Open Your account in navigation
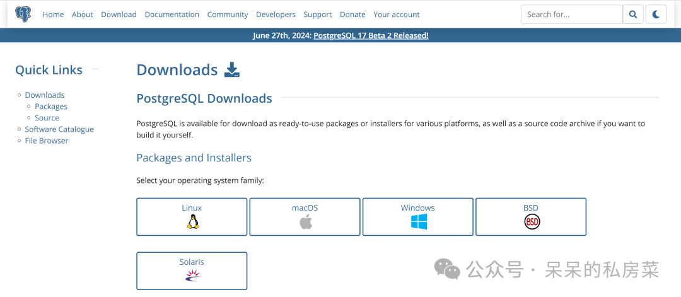Viewport: 681px width, 297px height. coord(396,15)
